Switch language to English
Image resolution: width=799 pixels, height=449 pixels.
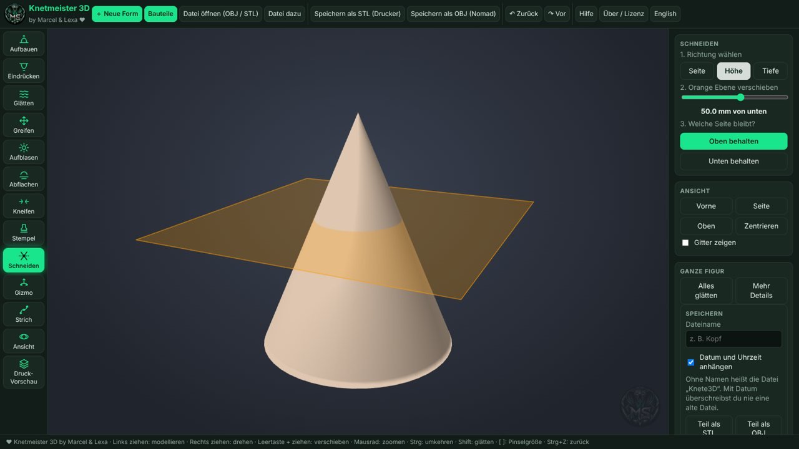(x=665, y=14)
